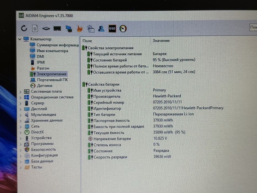Click the 10.825 V voltage value
Screen dimensions: 257x193
point(160,138)
